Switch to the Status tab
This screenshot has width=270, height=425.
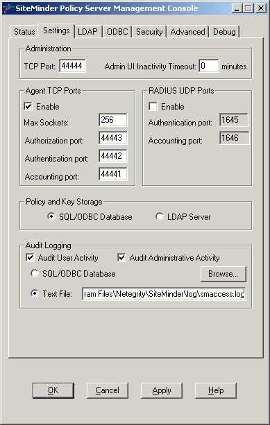point(24,32)
